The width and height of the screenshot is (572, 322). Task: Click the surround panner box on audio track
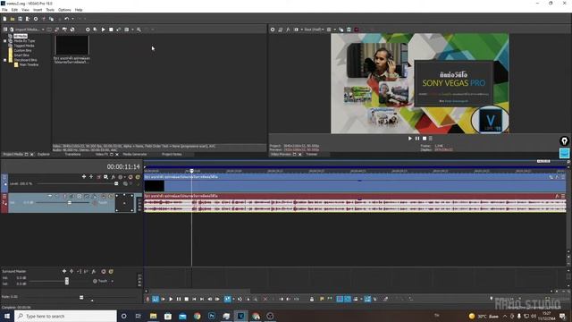124,203
